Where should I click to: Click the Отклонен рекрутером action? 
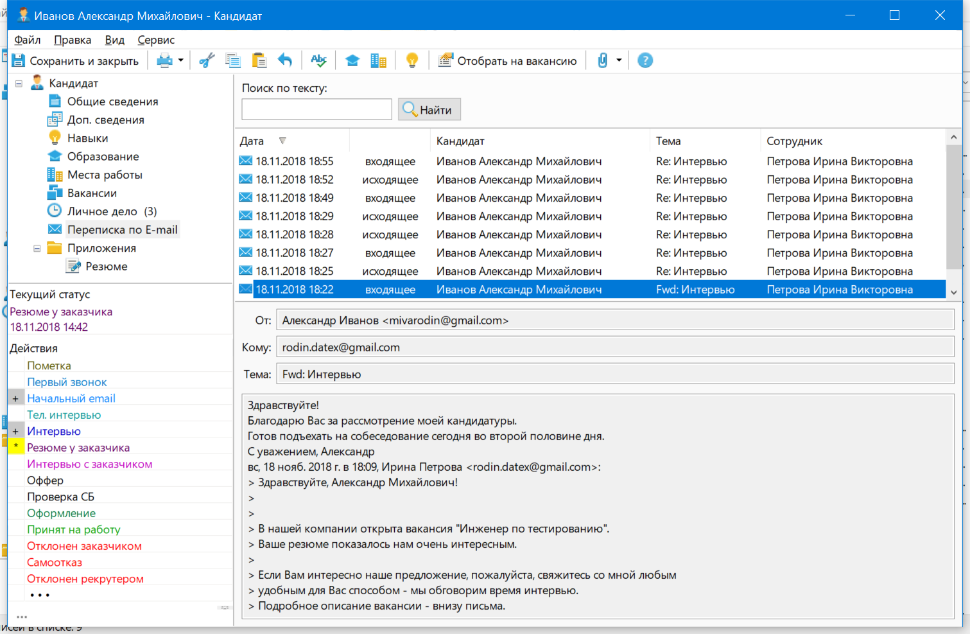tap(85, 579)
